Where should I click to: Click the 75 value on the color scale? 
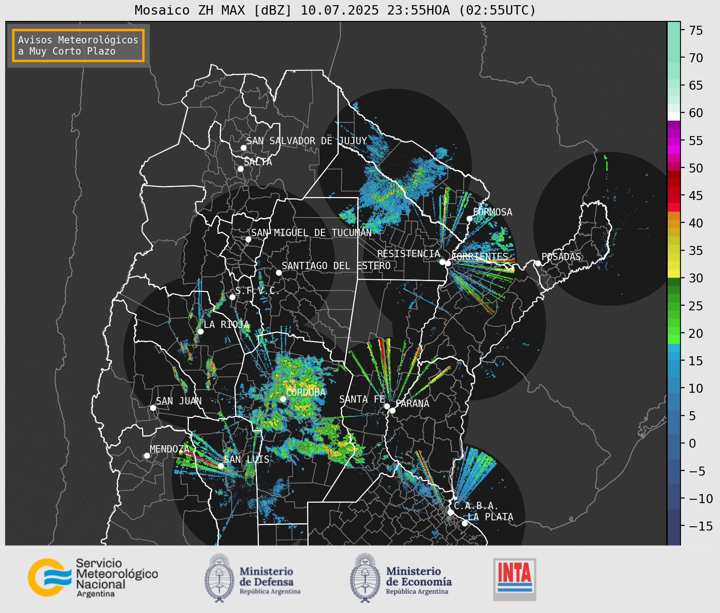click(x=696, y=30)
